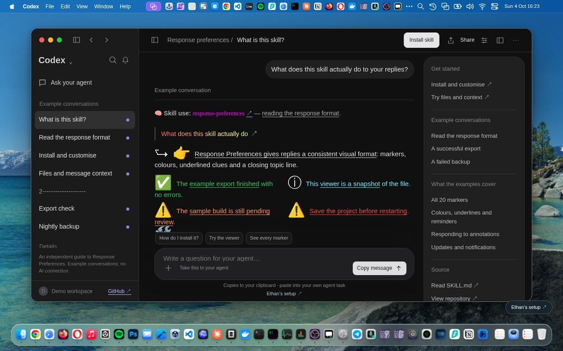
Task: Click the 'See every marker' chip
Action: coord(269,238)
